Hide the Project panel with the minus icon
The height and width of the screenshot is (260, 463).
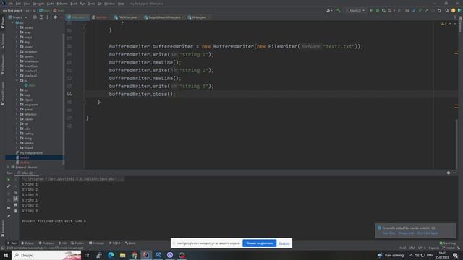click(x=61, y=17)
